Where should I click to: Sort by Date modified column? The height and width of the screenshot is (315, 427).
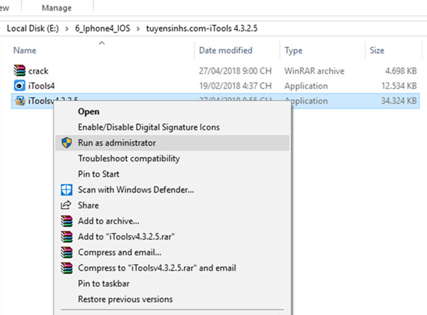coord(226,51)
